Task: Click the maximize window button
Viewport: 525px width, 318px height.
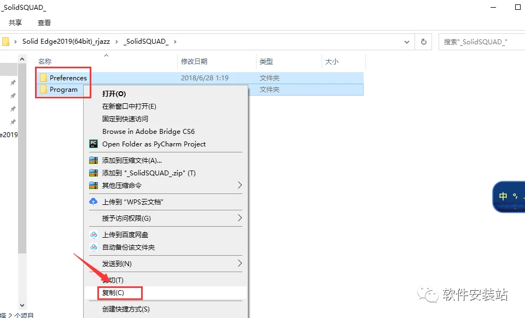Action: coord(518,7)
